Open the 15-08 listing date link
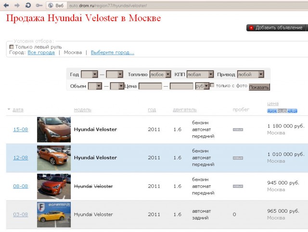 click(x=21, y=129)
